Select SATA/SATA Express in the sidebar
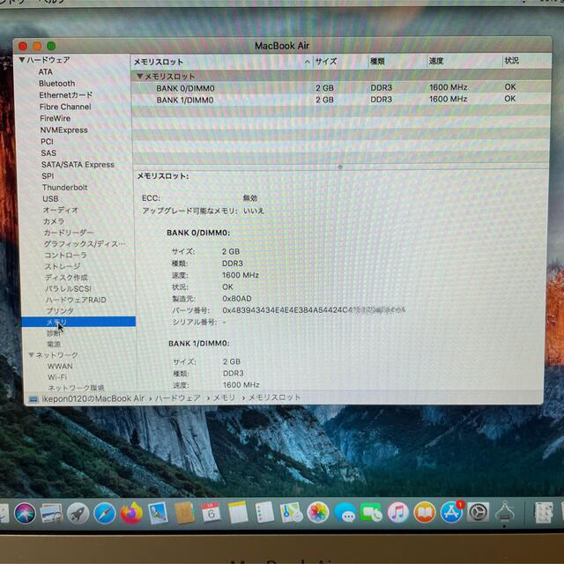564x564 pixels. (78, 165)
